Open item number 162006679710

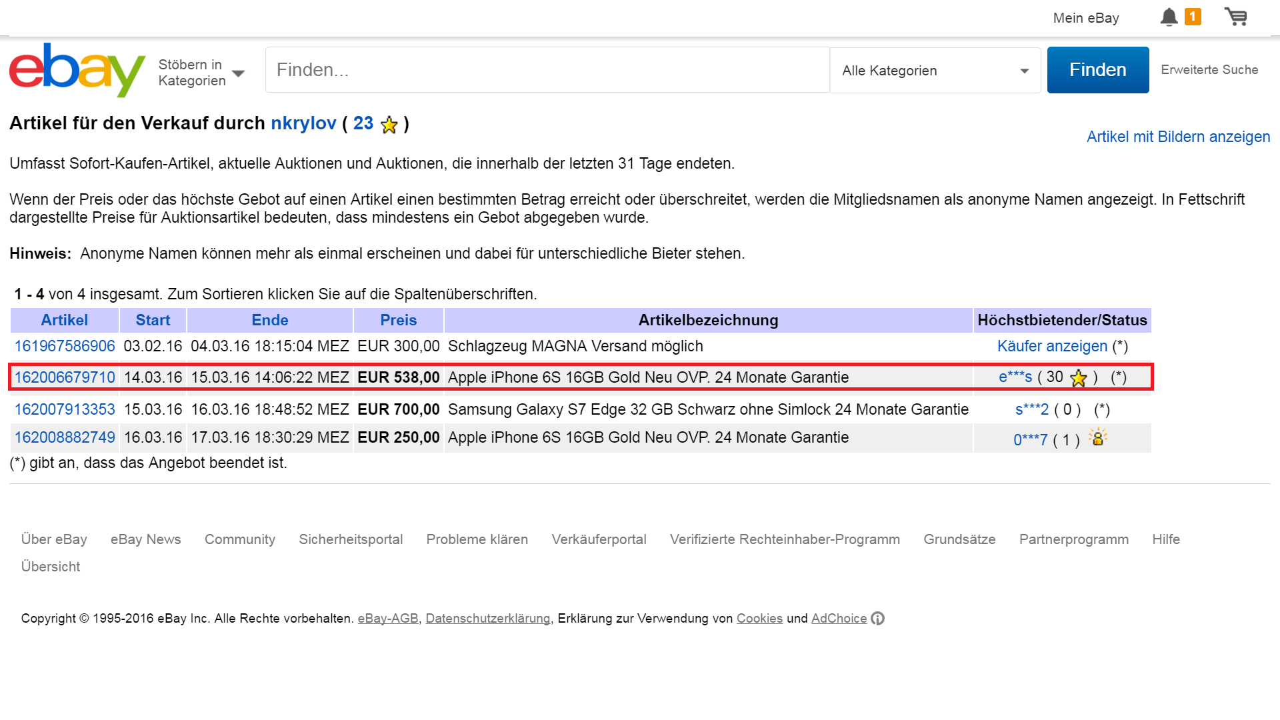(x=65, y=377)
